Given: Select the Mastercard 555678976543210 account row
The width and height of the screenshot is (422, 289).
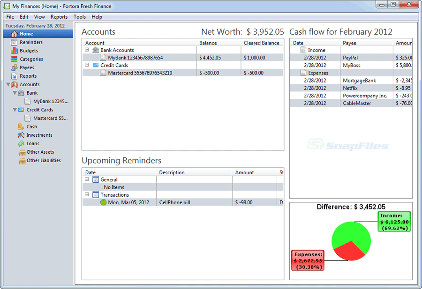Looking at the screenshot, I should pyautogui.click(x=183, y=73).
